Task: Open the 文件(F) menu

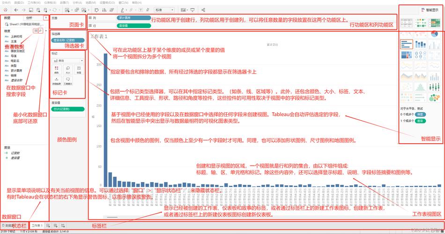Action: point(6,2)
